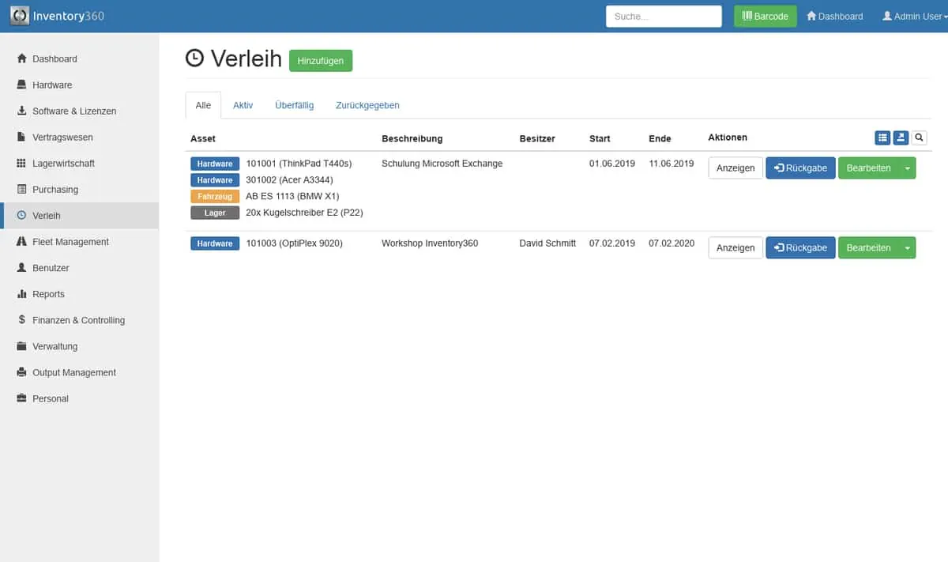Open the Reports section in sidebar
The image size is (948, 562).
[x=48, y=294]
